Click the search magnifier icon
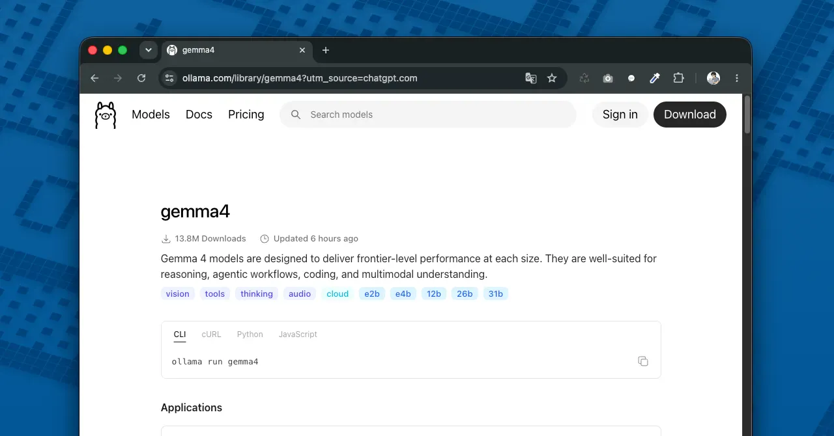 pyautogui.click(x=296, y=115)
